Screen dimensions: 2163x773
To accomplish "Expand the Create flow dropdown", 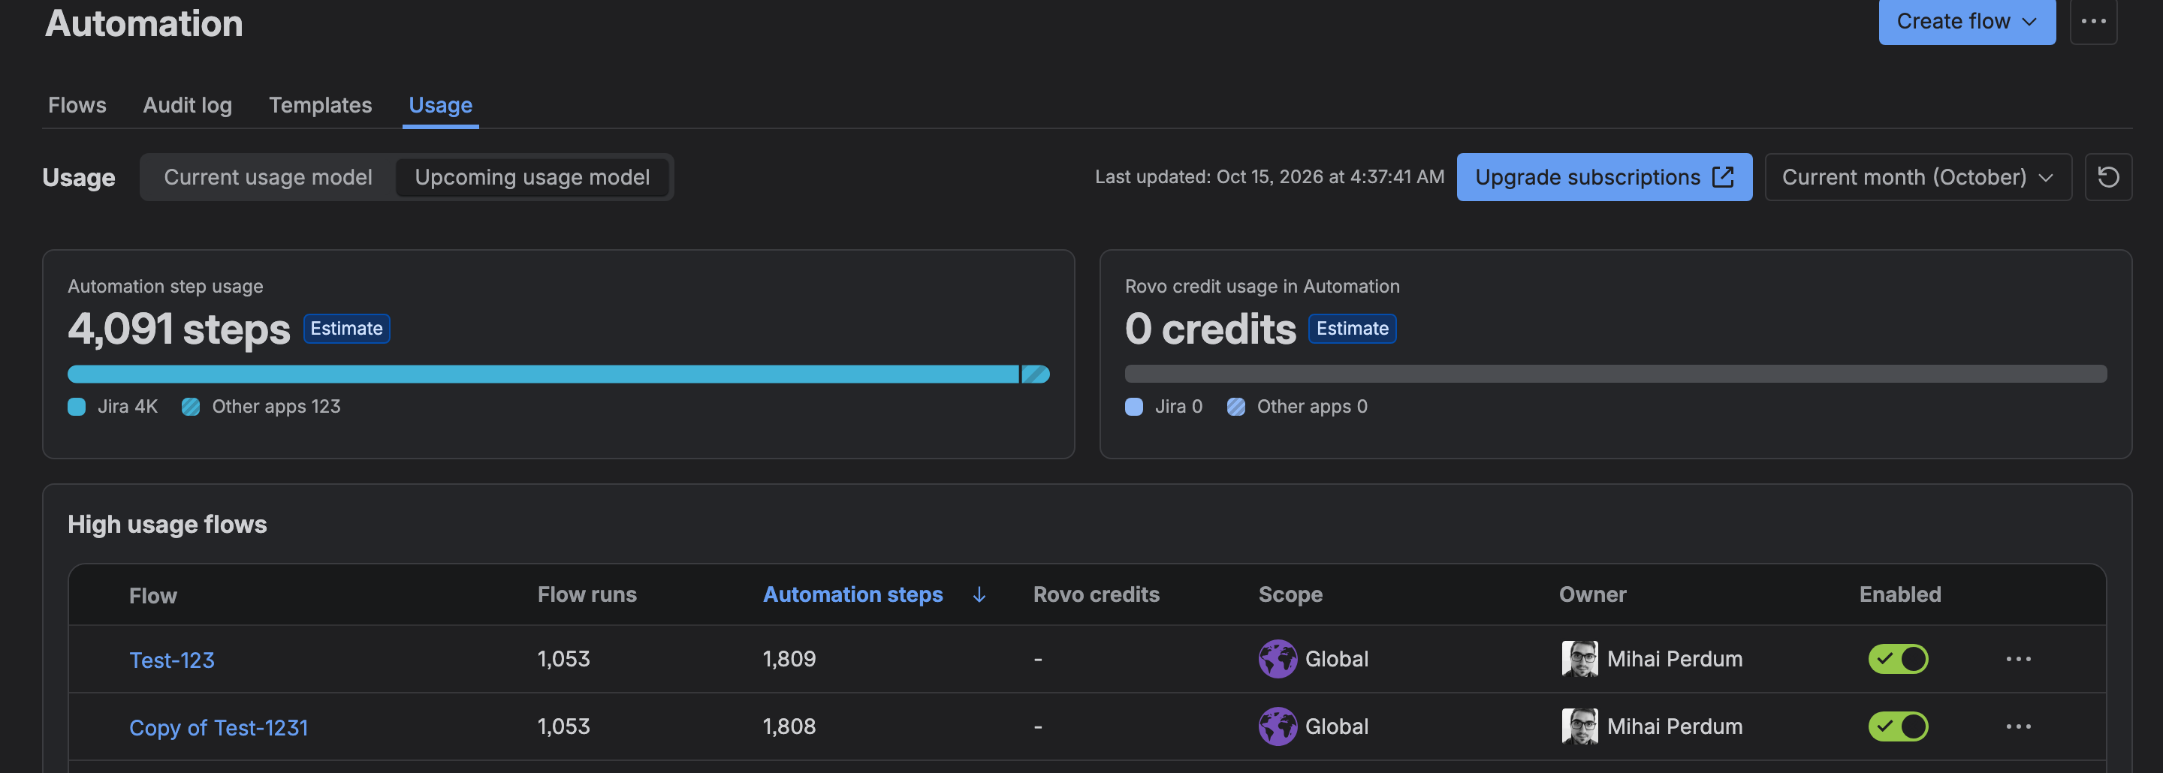I will pyautogui.click(x=1966, y=21).
